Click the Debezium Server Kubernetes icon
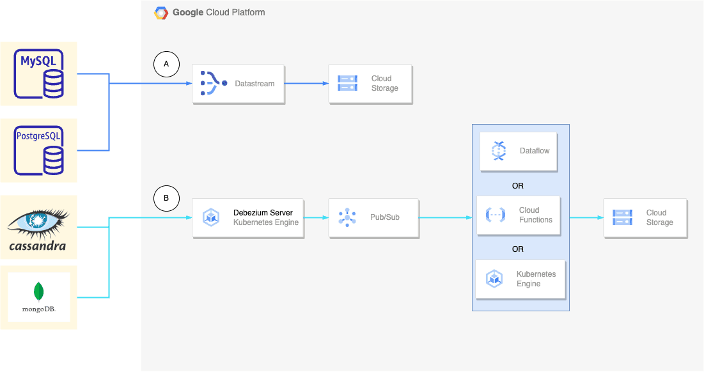 pos(211,217)
